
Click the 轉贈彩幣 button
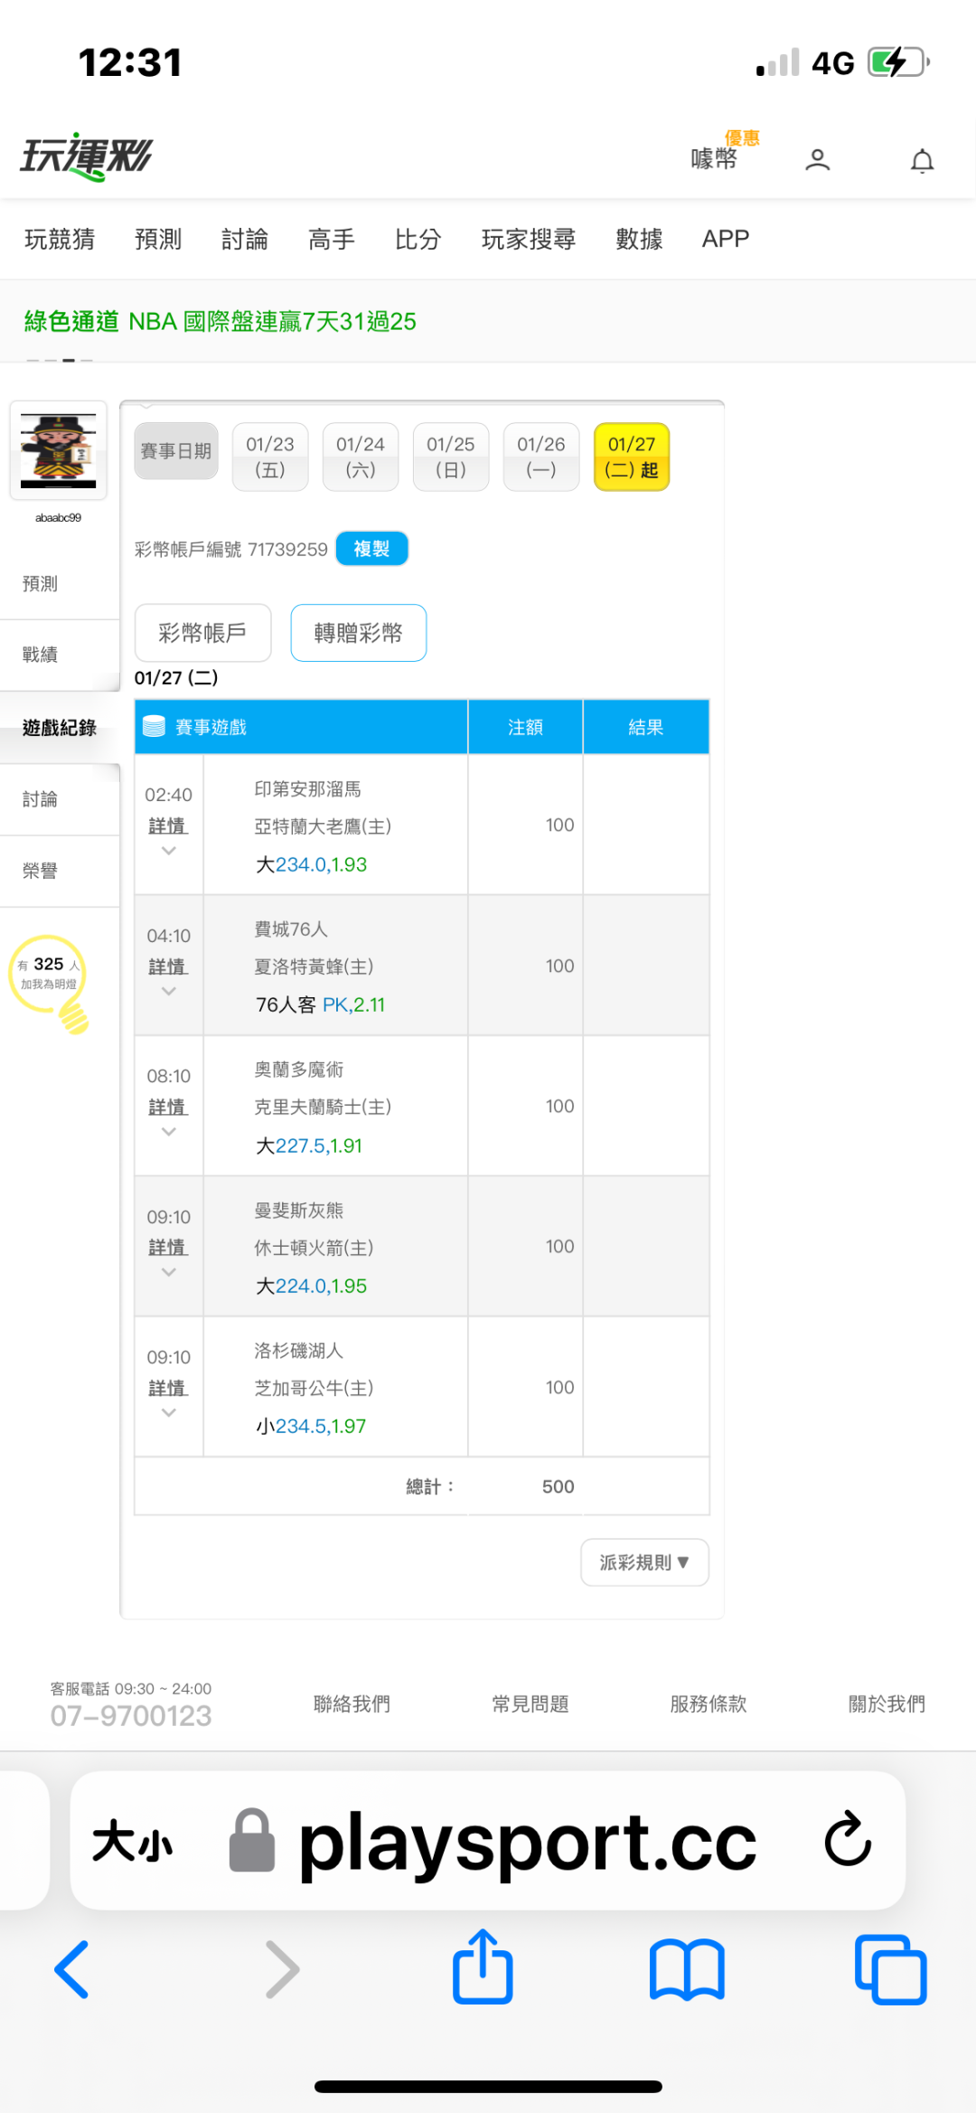click(x=358, y=633)
